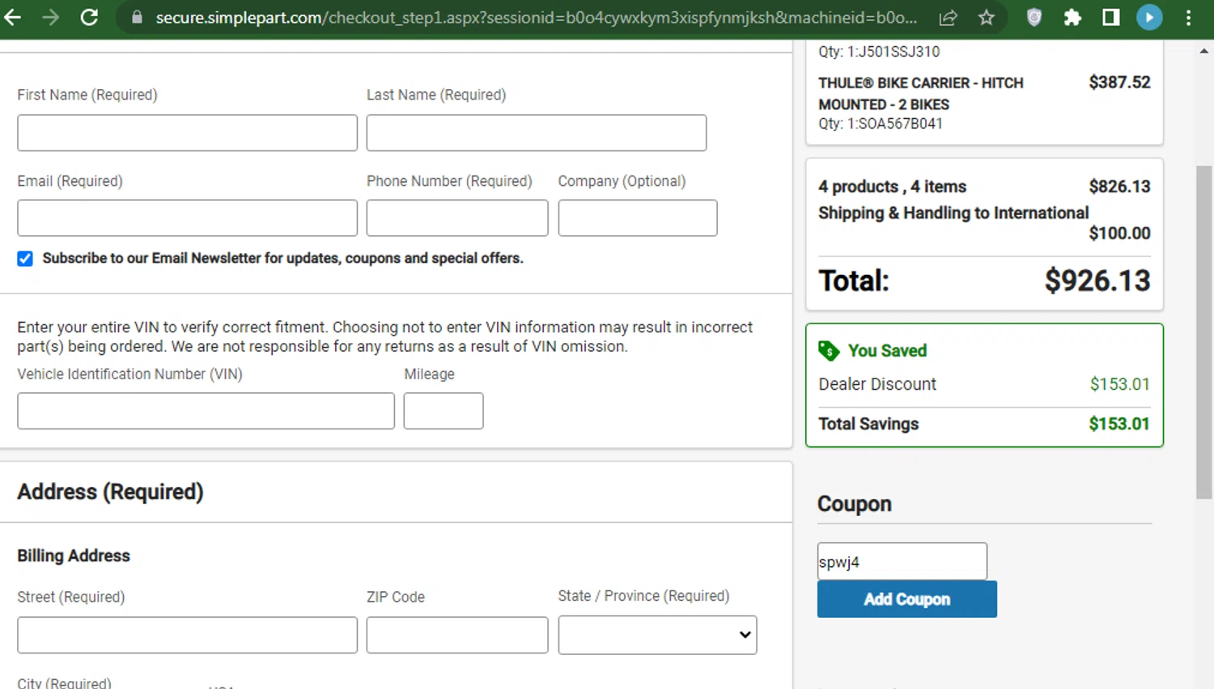
Task: Click the Address (Required) heading
Action: pyautogui.click(x=110, y=492)
